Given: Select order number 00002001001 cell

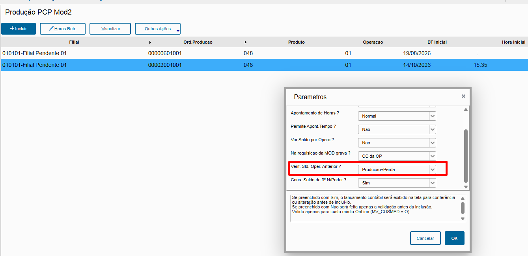Looking at the screenshot, I should (x=165, y=65).
